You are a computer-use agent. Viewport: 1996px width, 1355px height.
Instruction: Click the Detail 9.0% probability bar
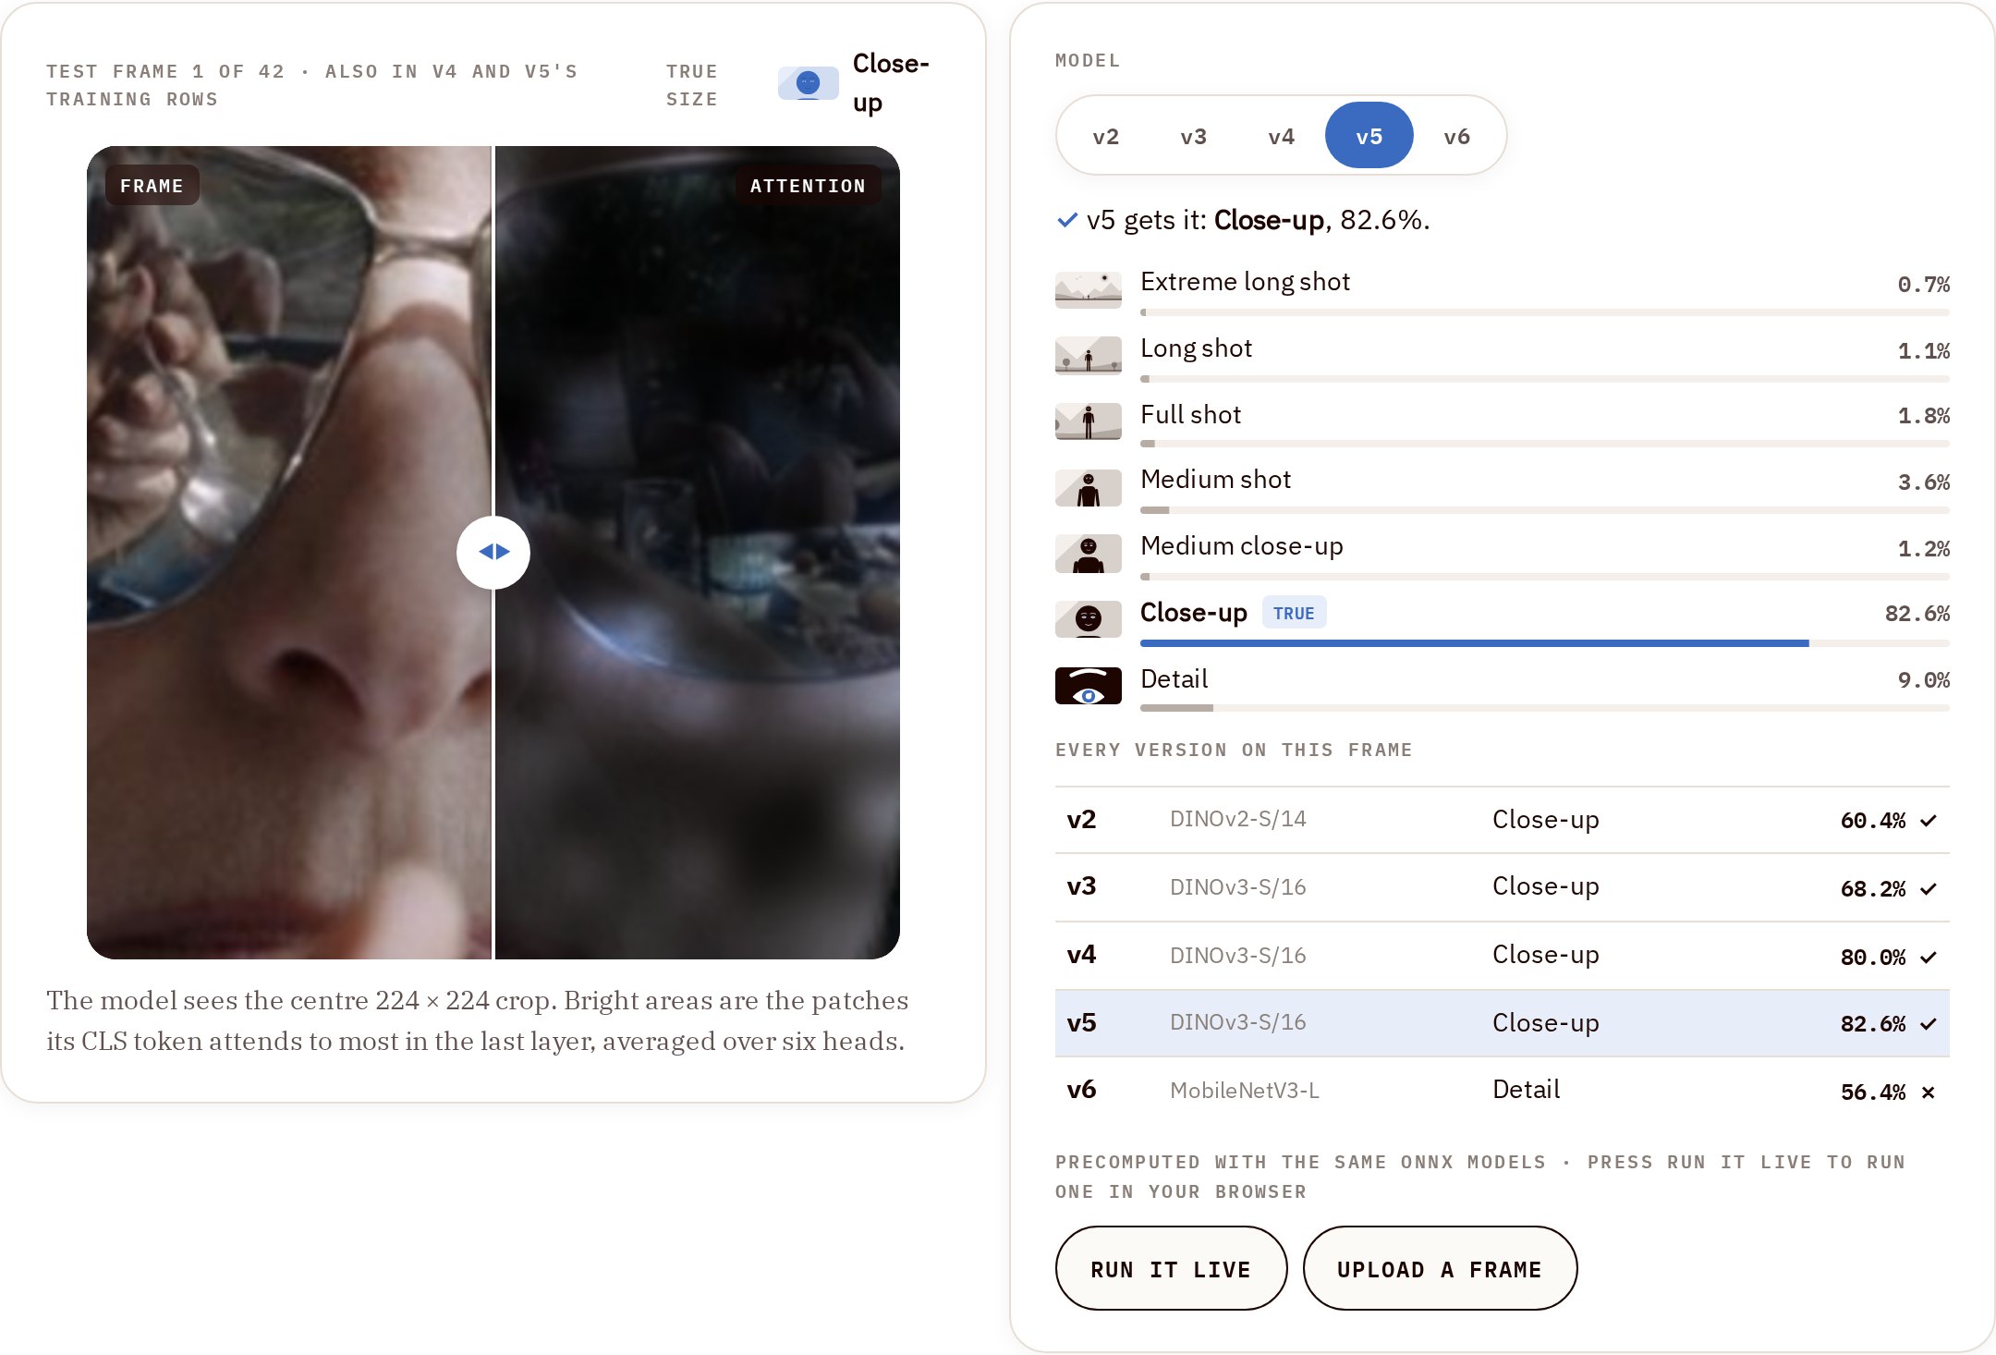(1544, 709)
